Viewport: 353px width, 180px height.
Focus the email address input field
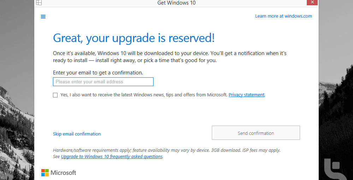point(103,82)
